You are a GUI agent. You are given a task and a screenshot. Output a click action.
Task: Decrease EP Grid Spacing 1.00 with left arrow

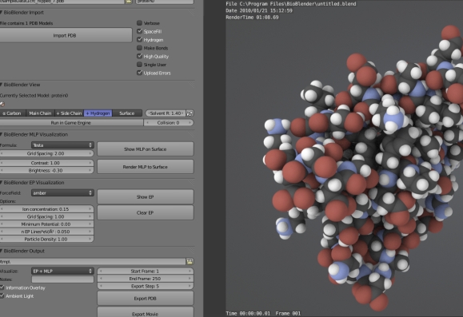(x=2, y=216)
